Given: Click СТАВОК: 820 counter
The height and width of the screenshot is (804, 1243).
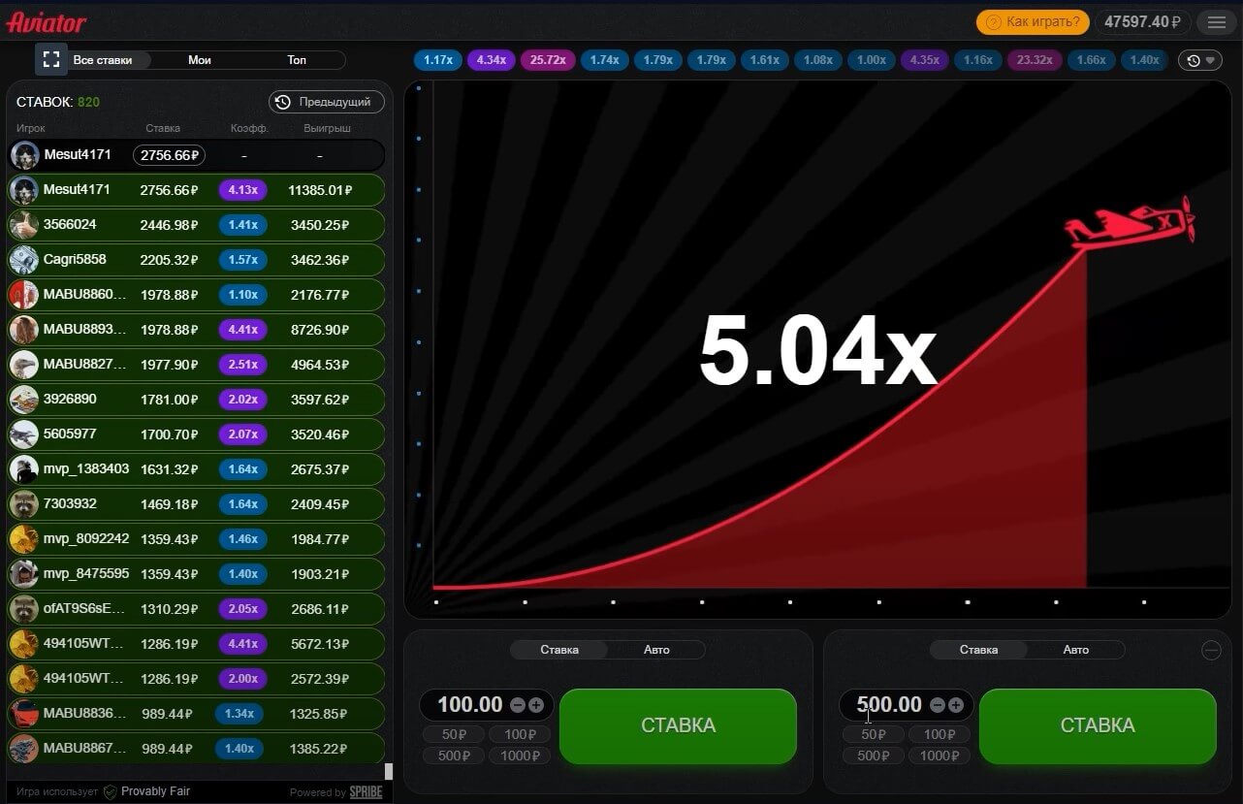Looking at the screenshot, I should (x=58, y=102).
